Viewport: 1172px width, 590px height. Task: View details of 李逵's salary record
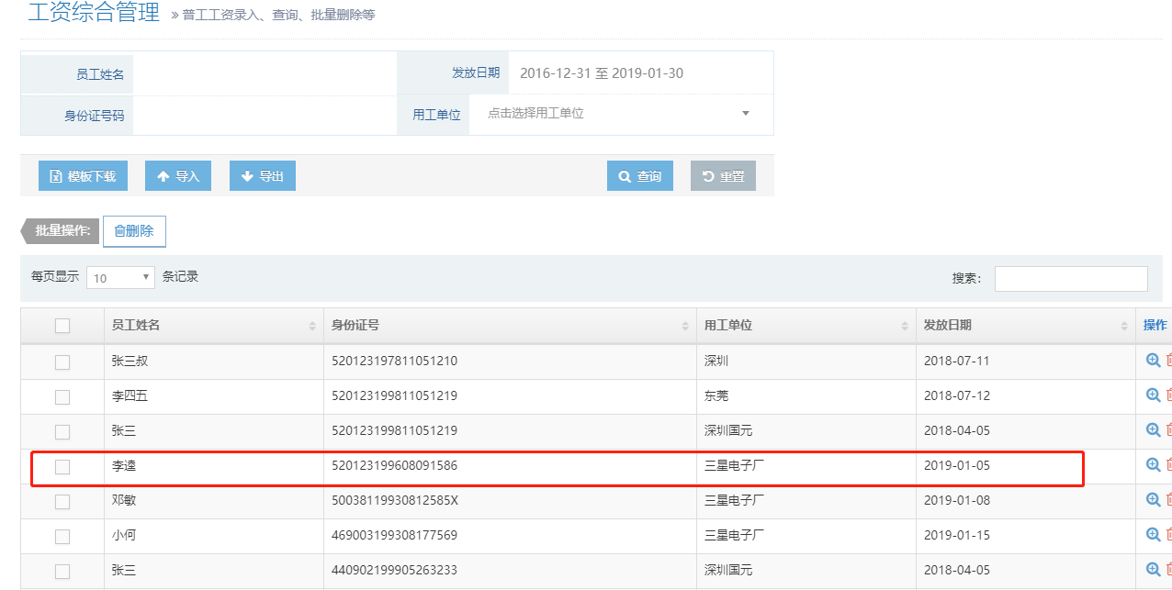point(1153,465)
